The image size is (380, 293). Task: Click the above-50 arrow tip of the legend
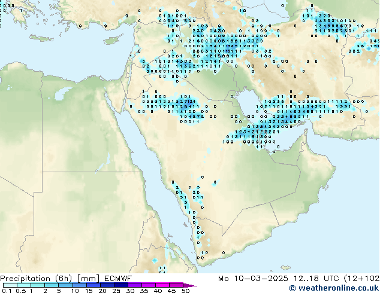coord(190,285)
